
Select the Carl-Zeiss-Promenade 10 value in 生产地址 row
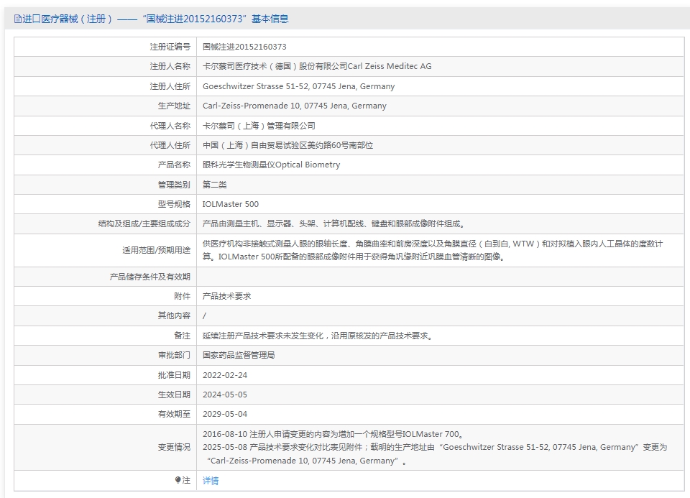pyautogui.click(x=295, y=106)
